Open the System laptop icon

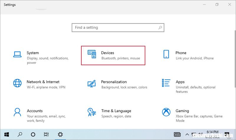(17, 54)
